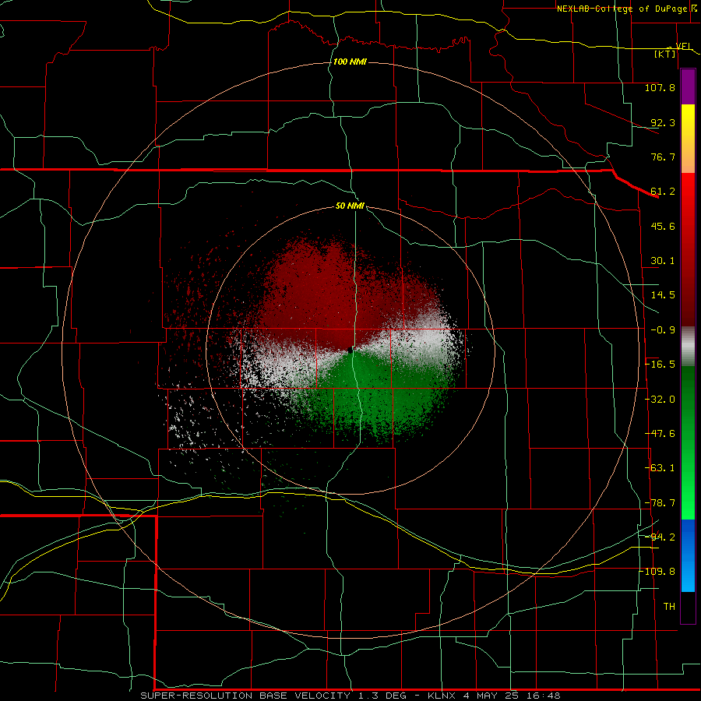701x701 pixels.
Task: Click the -0.9 velocity scale label
Action: [663, 330]
